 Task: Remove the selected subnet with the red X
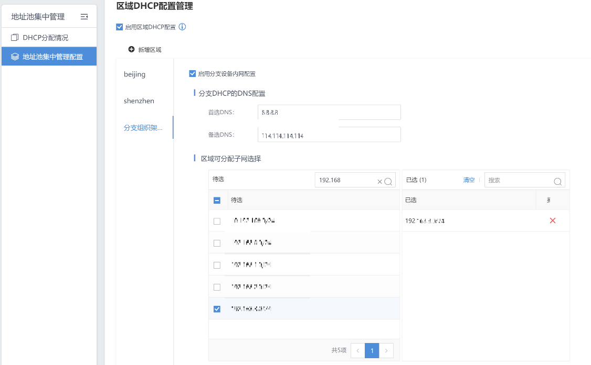click(552, 220)
